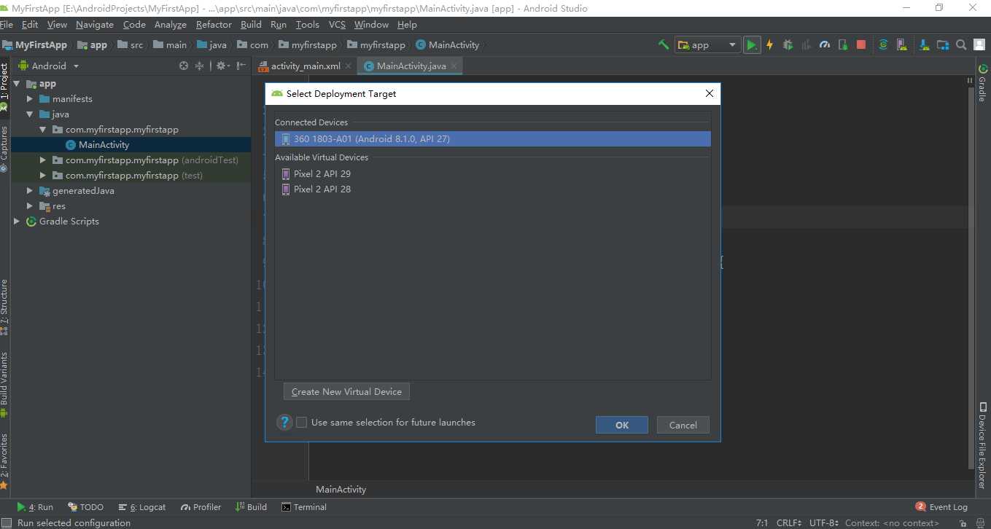This screenshot has width=991, height=529.
Task: Open the Profiler tool window
Action: pyautogui.click(x=201, y=506)
